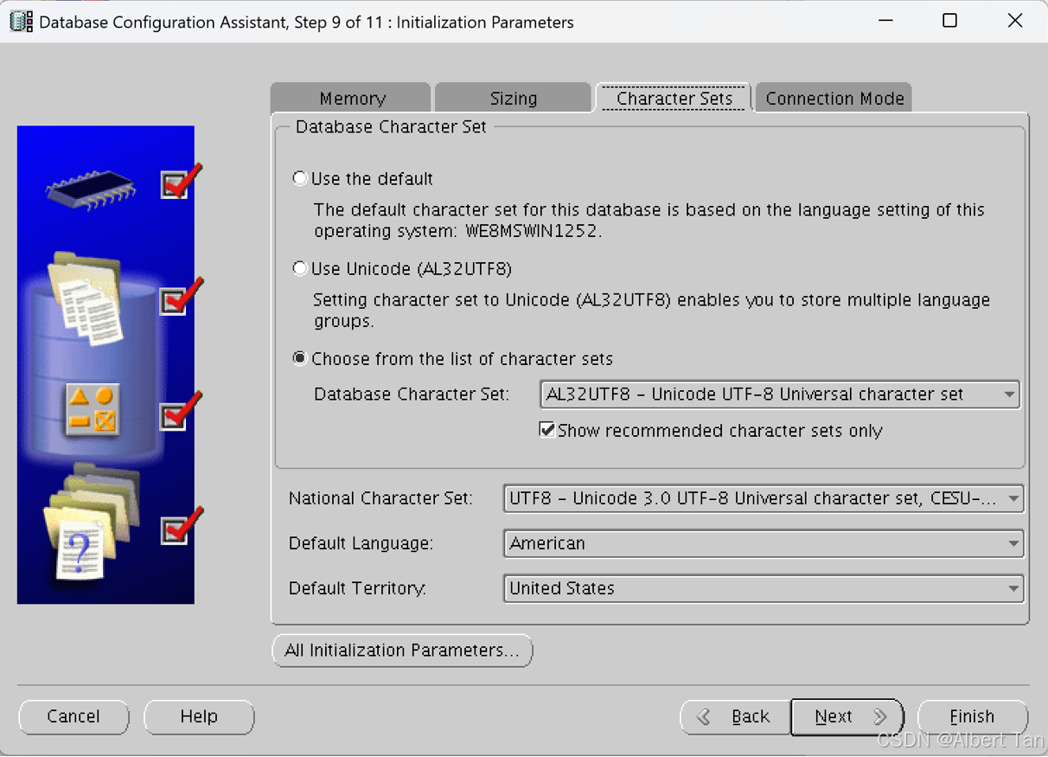
Task: Click the red checkmark beside database files
Action: 181,296
